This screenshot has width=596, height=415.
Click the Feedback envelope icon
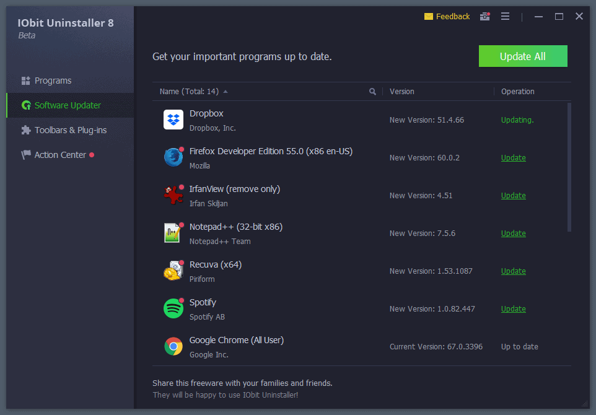(x=428, y=16)
